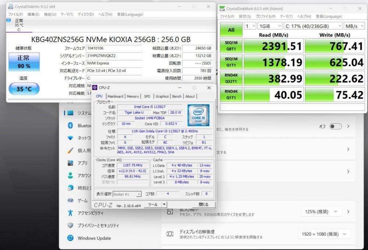
Task: Click the serial number field 31HPG7MVQKZ2
Action: coord(114,56)
